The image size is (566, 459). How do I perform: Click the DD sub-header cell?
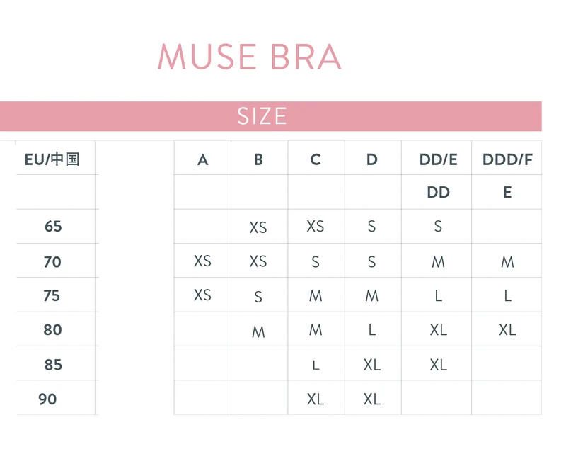[x=438, y=192]
